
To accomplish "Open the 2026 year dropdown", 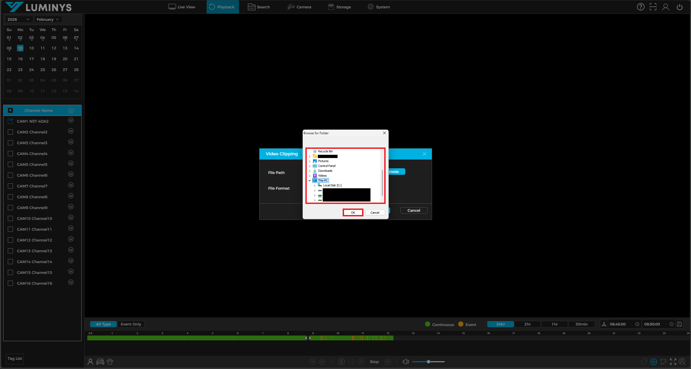I will [18, 19].
